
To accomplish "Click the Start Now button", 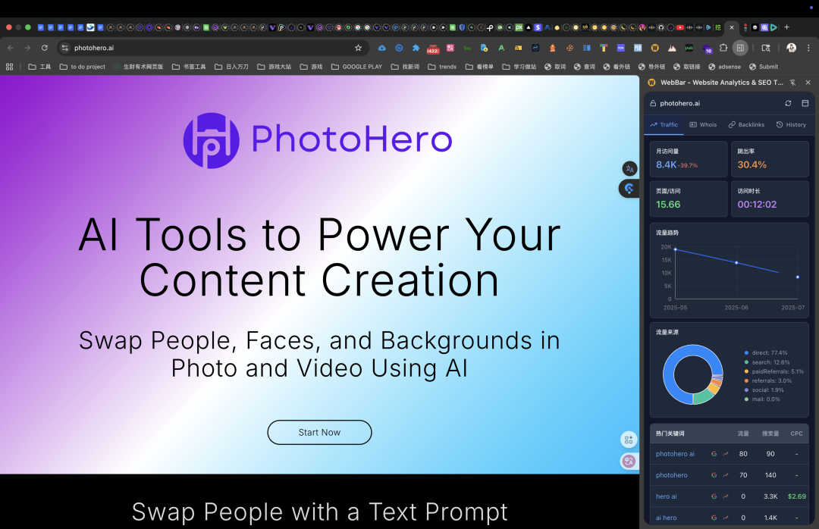I will (320, 433).
